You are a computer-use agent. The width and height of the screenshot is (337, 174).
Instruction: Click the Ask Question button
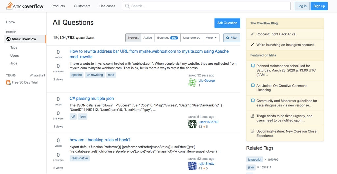pyautogui.click(x=227, y=23)
